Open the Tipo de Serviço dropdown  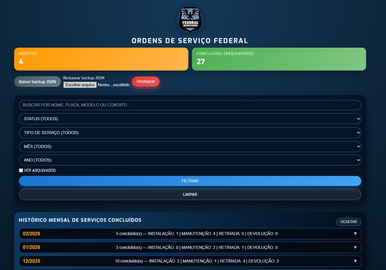tap(190, 133)
